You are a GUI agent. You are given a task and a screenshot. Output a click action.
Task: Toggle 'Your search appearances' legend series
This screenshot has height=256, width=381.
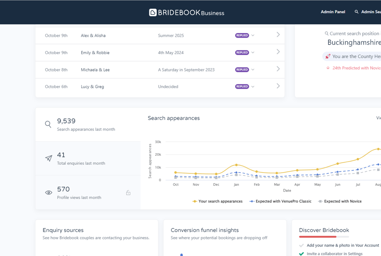click(217, 201)
